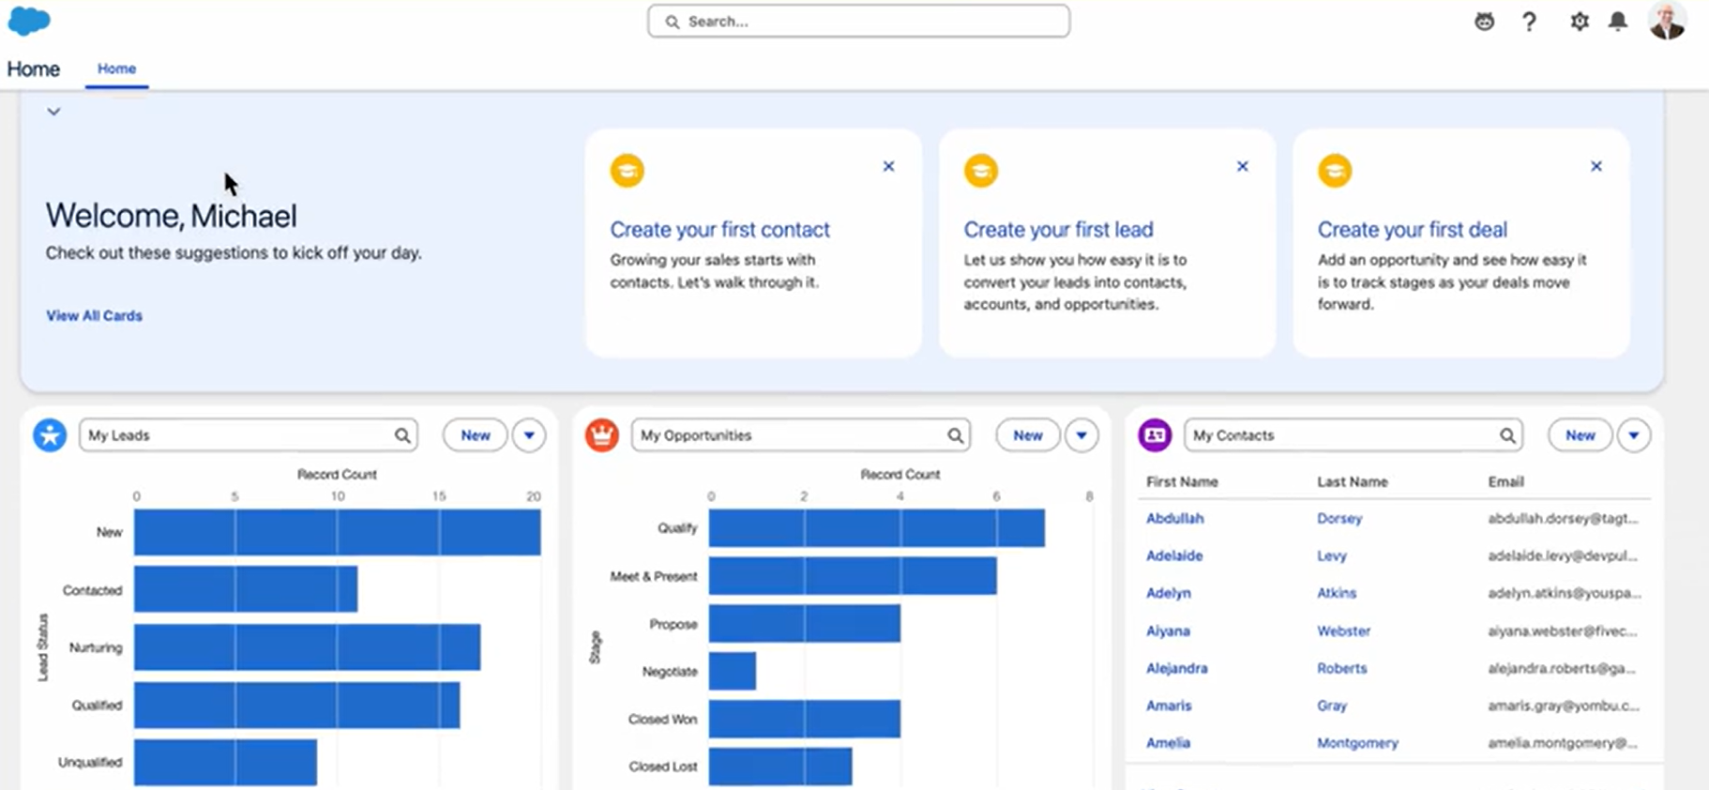Click the Salesforce cloud logo

point(29,21)
